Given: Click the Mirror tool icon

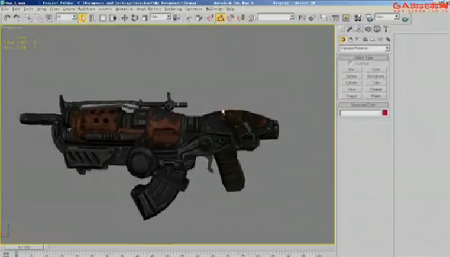Looking at the screenshot, I should [302, 18].
